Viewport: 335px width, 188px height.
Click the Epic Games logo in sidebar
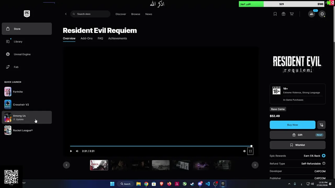point(27,14)
